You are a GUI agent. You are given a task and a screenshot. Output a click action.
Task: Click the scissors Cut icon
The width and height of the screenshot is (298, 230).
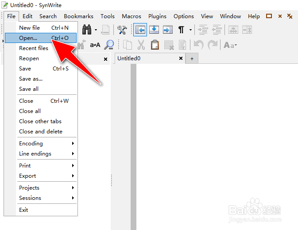(x=141, y=45)
